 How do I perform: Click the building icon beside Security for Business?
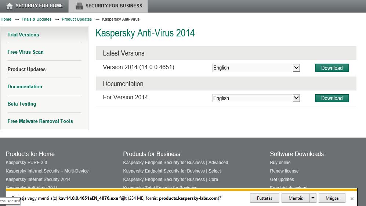tap(79, 6)
